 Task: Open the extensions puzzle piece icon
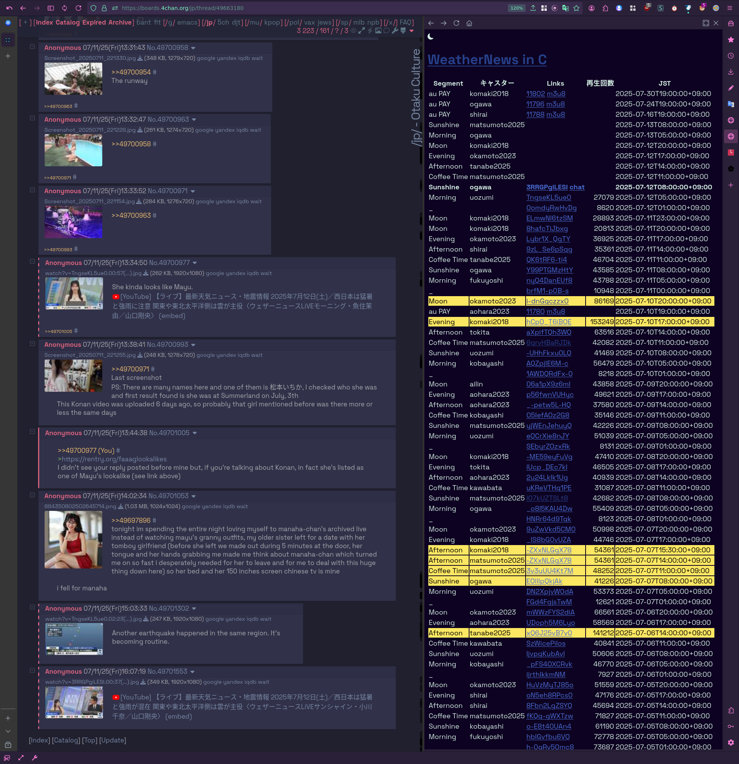tap(605, 8)
